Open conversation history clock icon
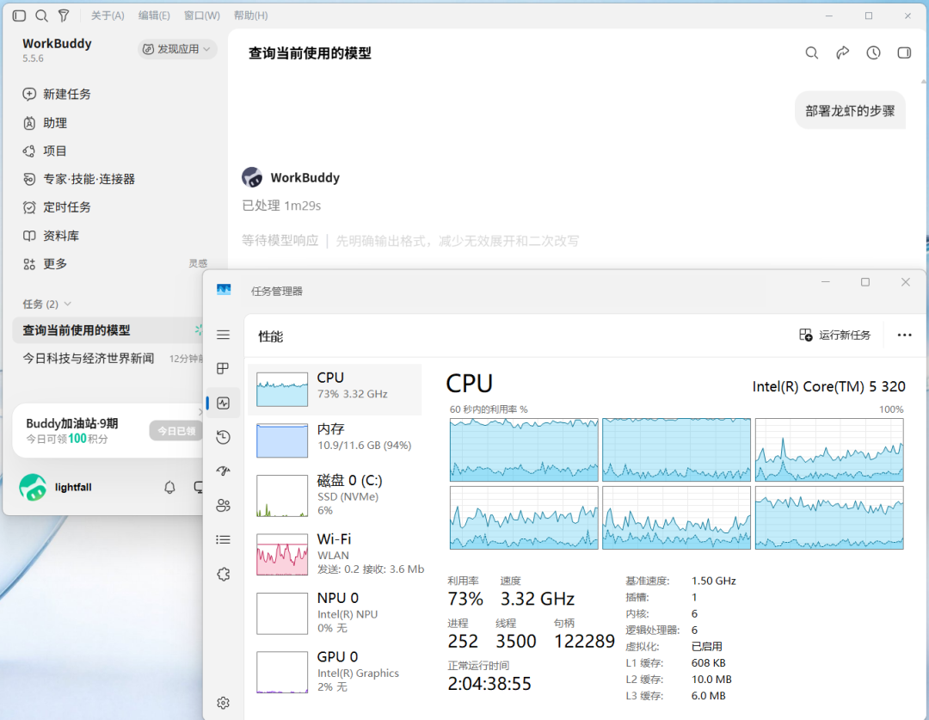Screen dimensions: 929x720 (873, 53)
